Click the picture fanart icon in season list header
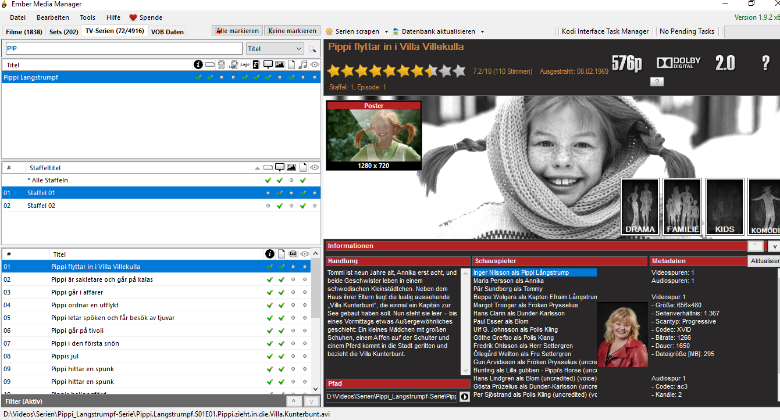 point(291,168)
